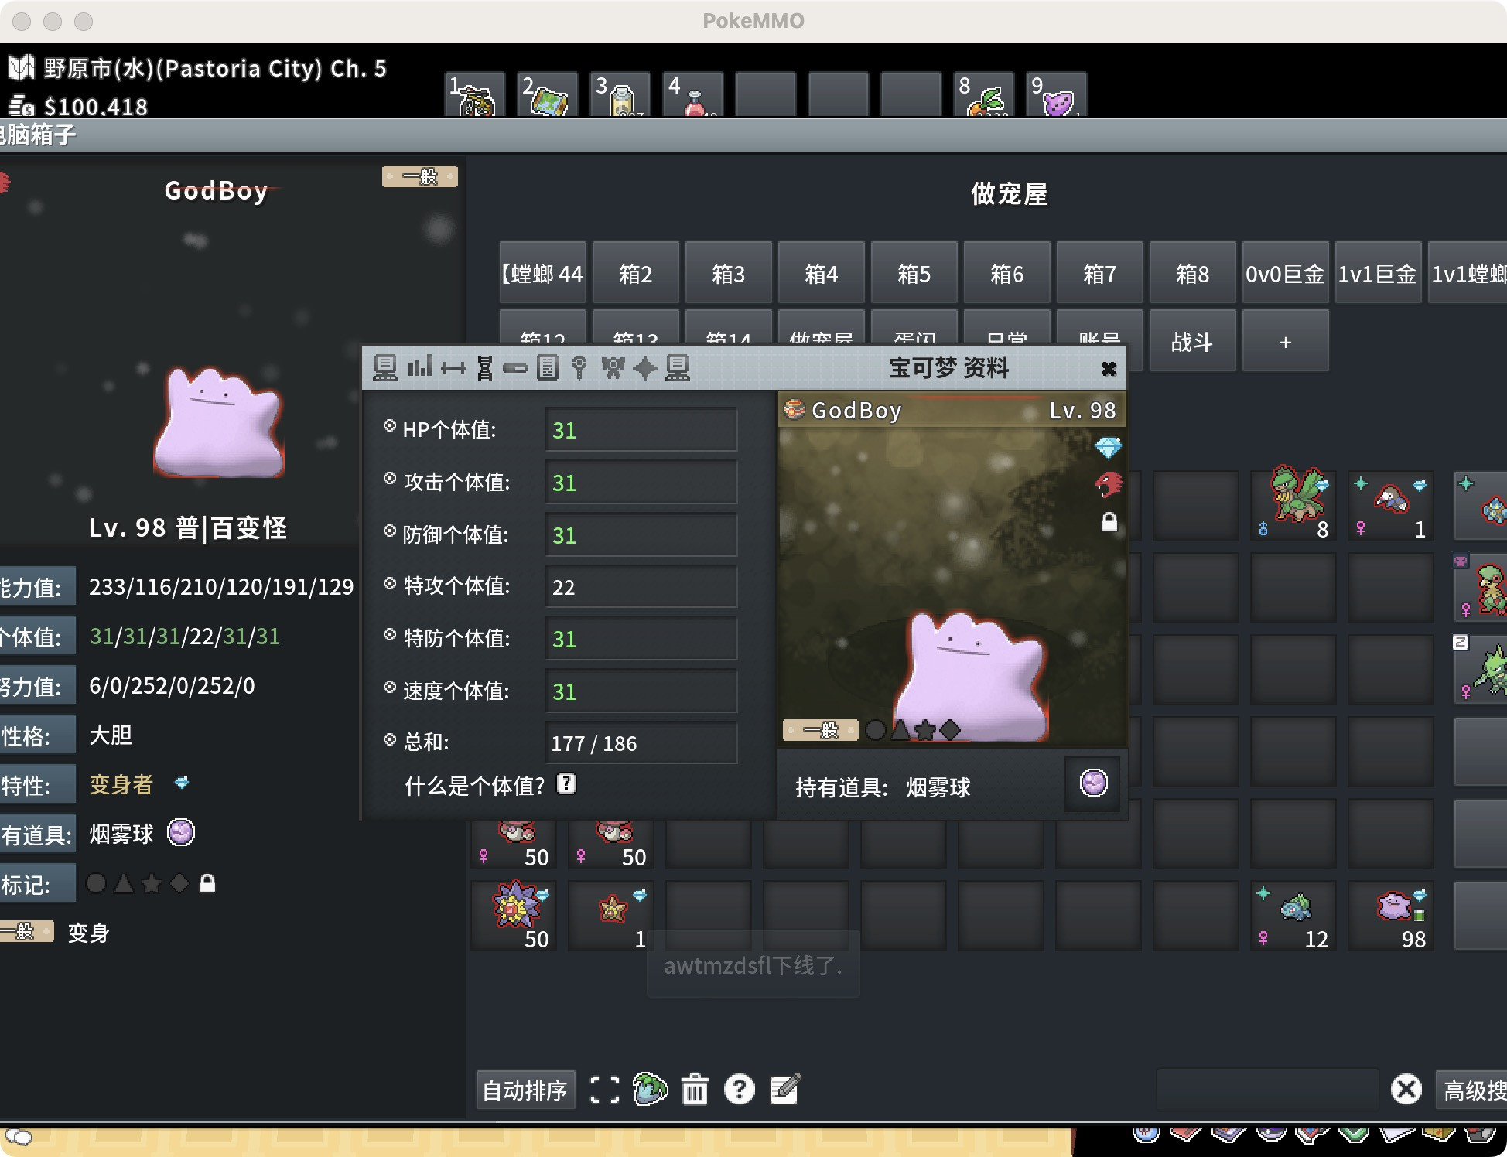
Task: Click the edit notepad pencil icon
Action: point(784,1089)
